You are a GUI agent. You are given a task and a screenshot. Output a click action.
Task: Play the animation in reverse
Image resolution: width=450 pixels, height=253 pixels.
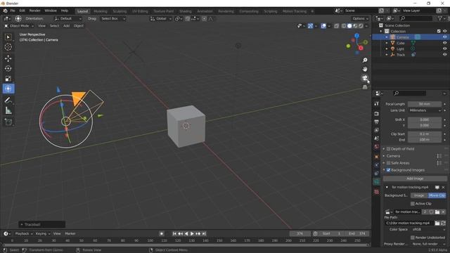click(186, 234)
